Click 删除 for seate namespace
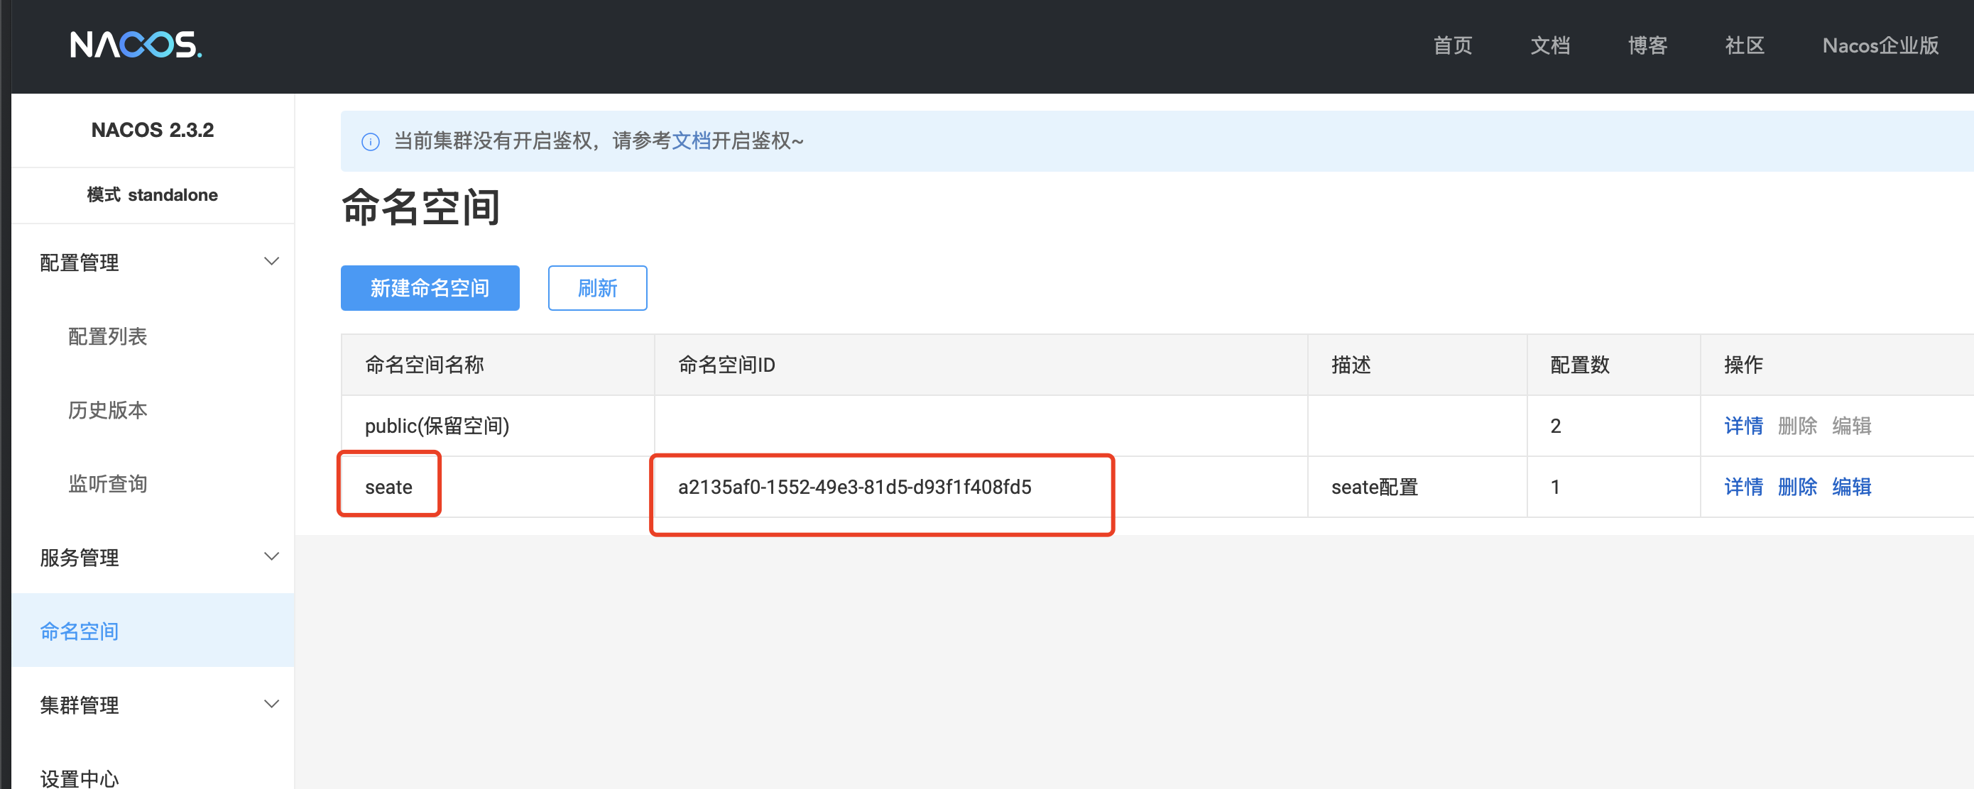 [1797, 487]
